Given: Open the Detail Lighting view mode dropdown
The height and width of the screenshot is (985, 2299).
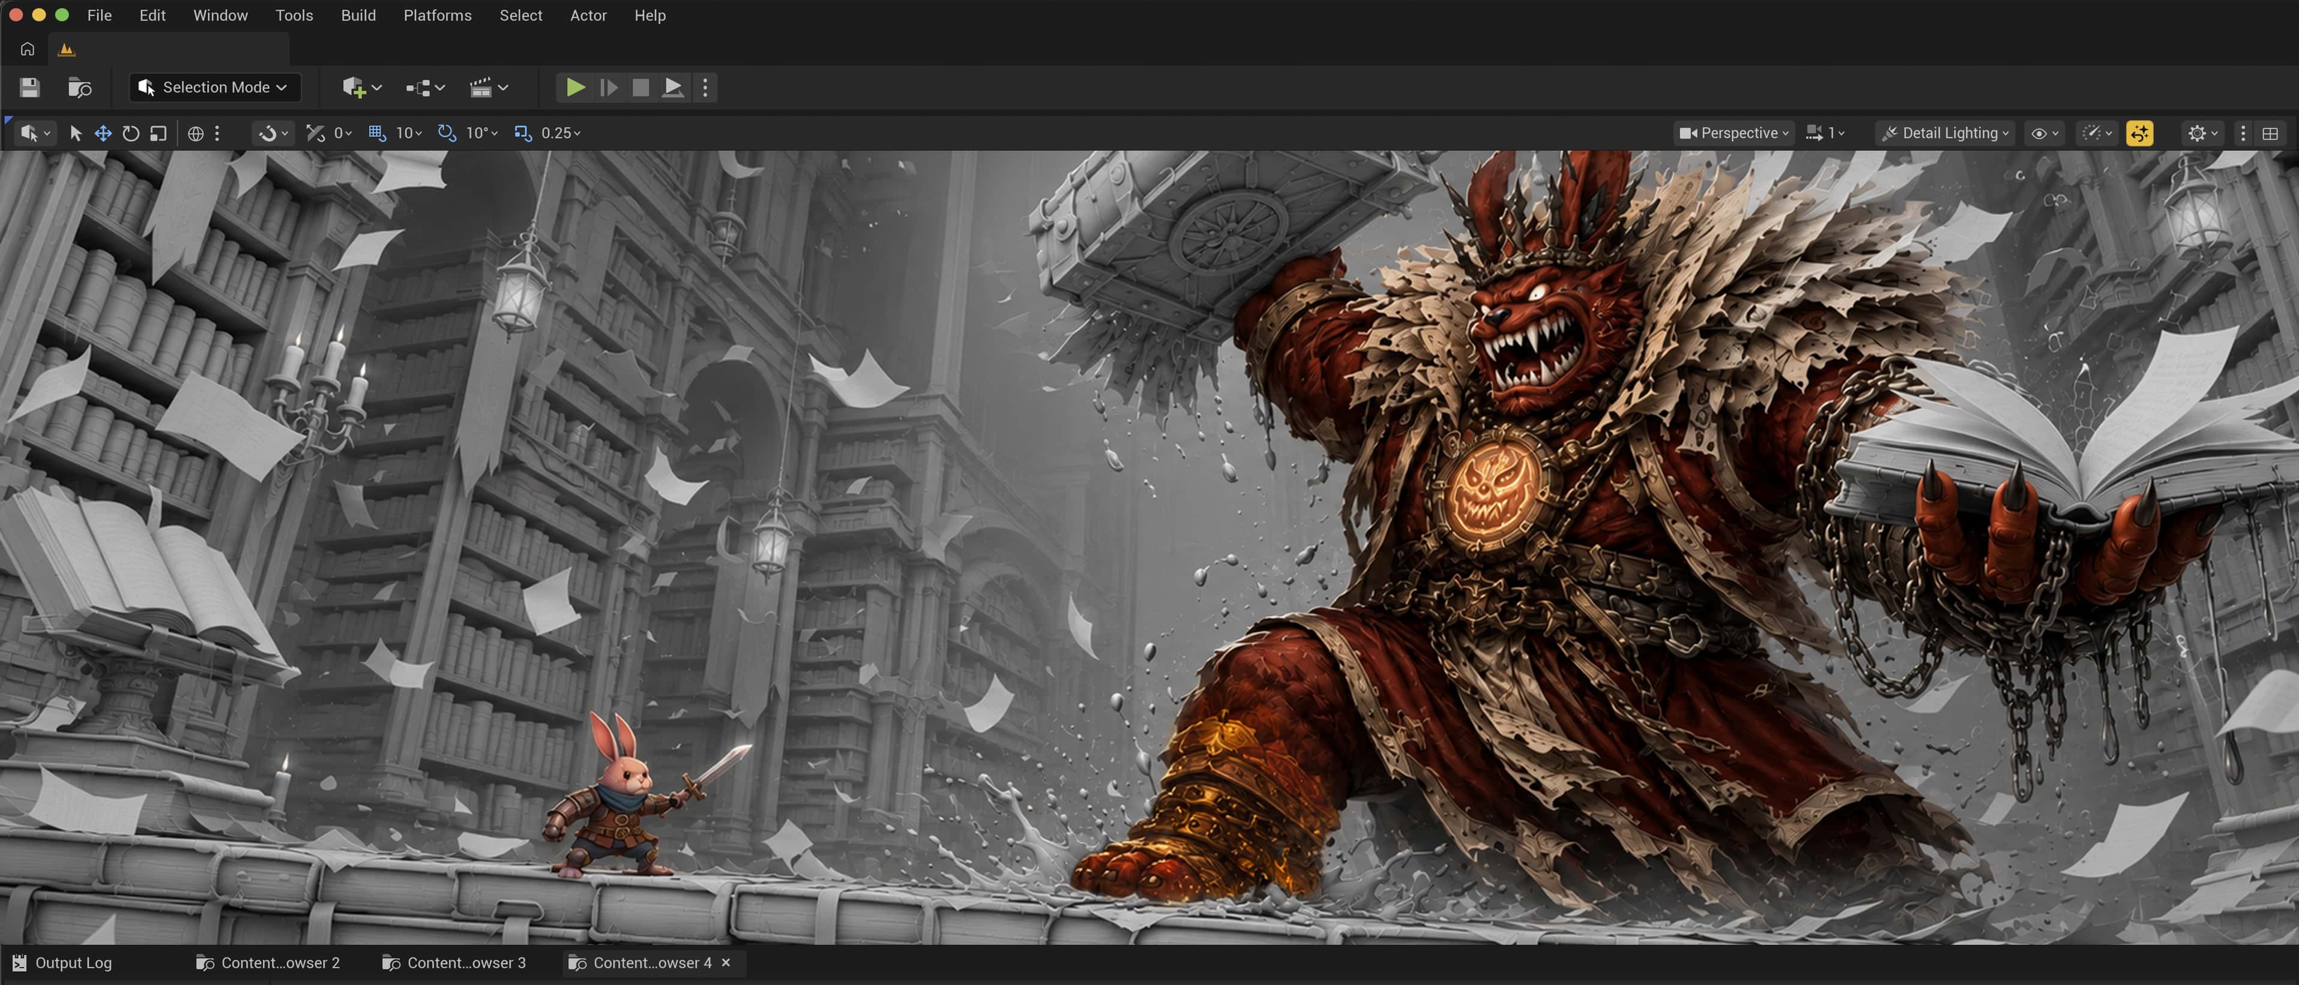Looking at the screenshot, I should click(x=1945, y=133).
